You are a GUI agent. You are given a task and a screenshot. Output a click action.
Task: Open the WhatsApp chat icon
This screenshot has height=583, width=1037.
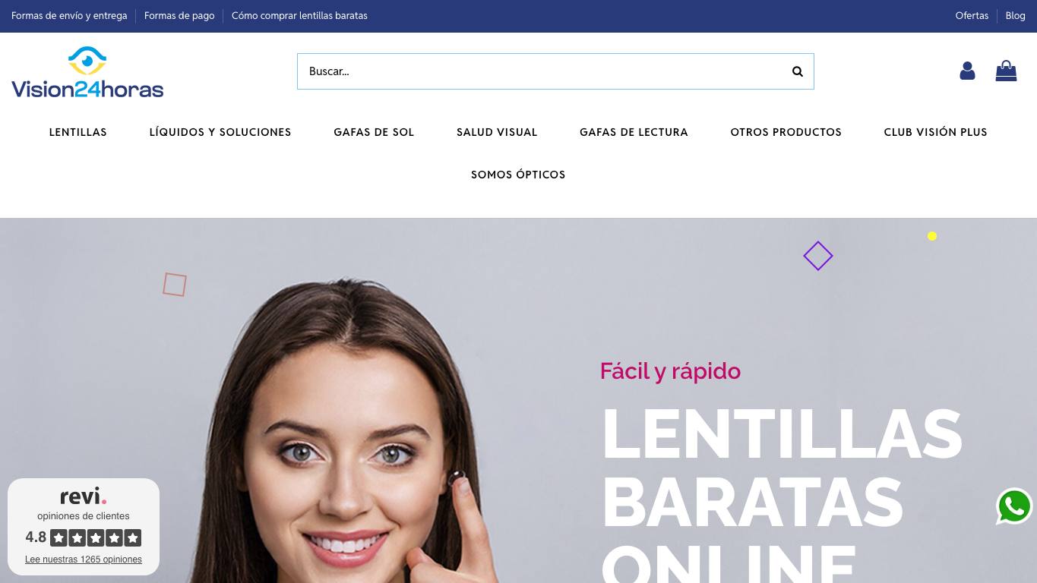[1014, 506]
